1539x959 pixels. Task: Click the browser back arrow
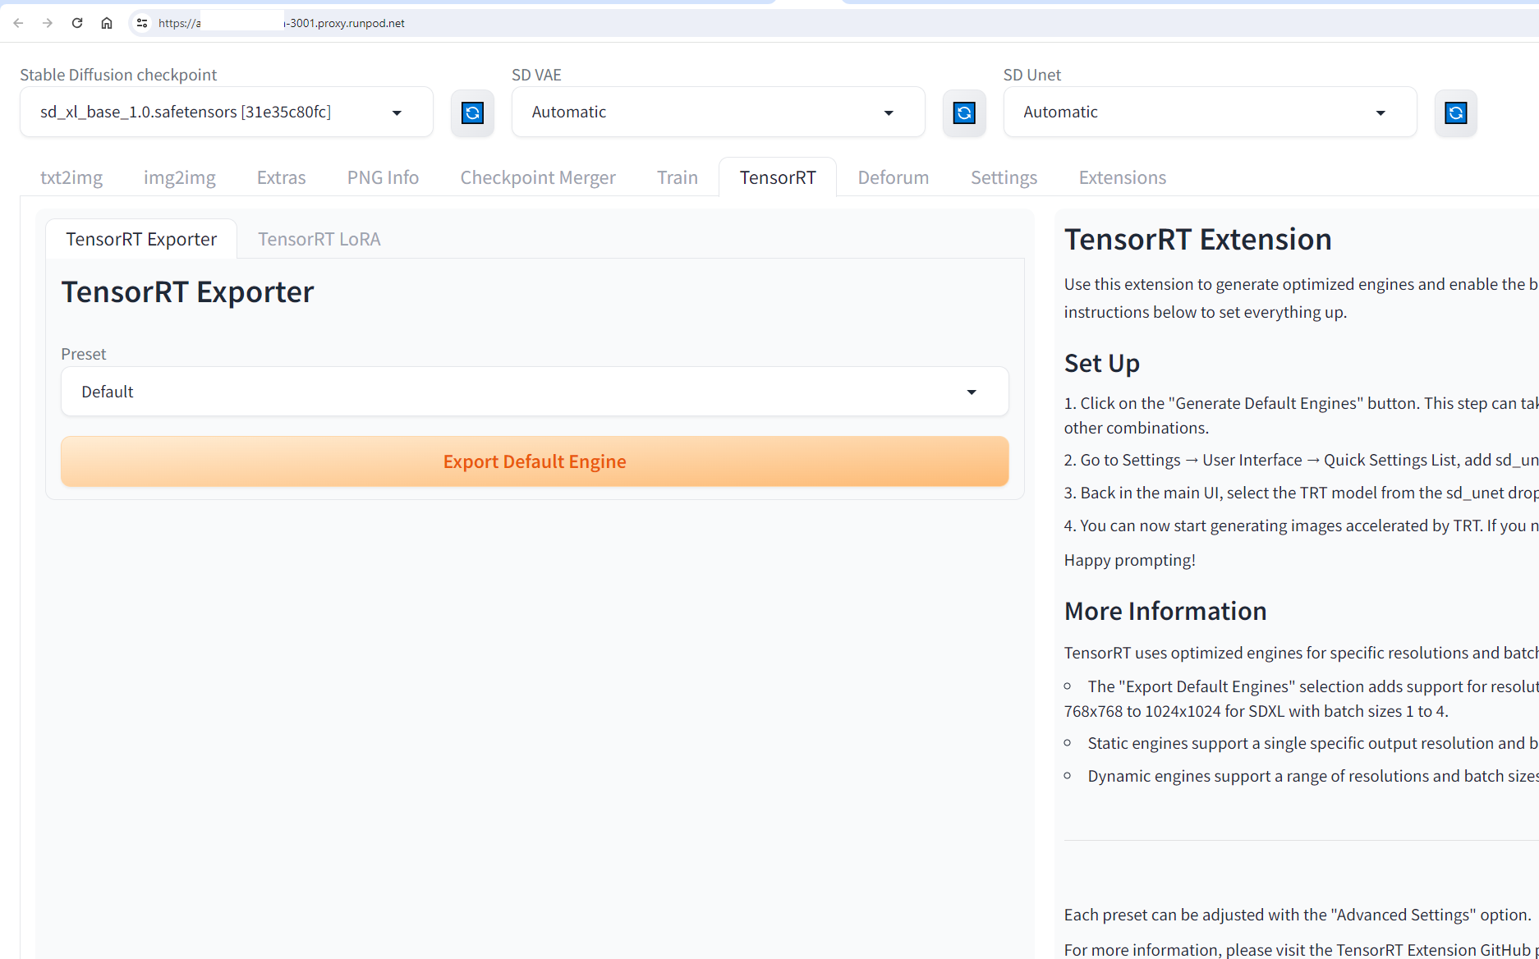(x=18, y=23)
